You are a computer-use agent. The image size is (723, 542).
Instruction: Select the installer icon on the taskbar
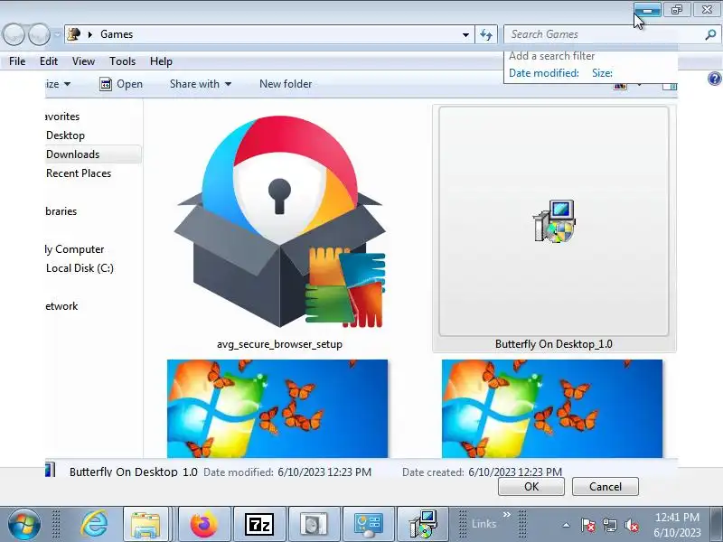[x=424, y=524]
